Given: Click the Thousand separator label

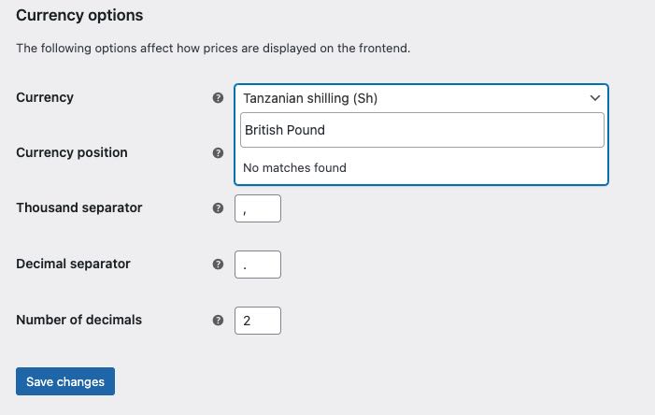Looking at the screenshot, I should coord(79,207).
